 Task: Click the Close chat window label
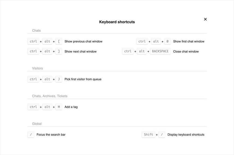(x=186, y=51)
